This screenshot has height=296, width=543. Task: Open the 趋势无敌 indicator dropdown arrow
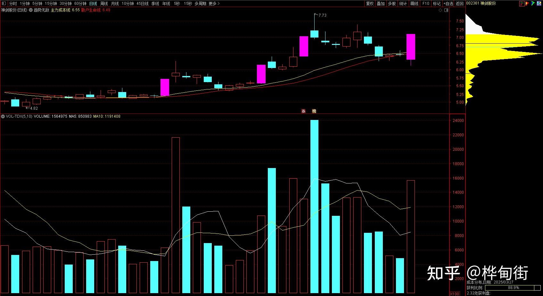coord(31,10)
